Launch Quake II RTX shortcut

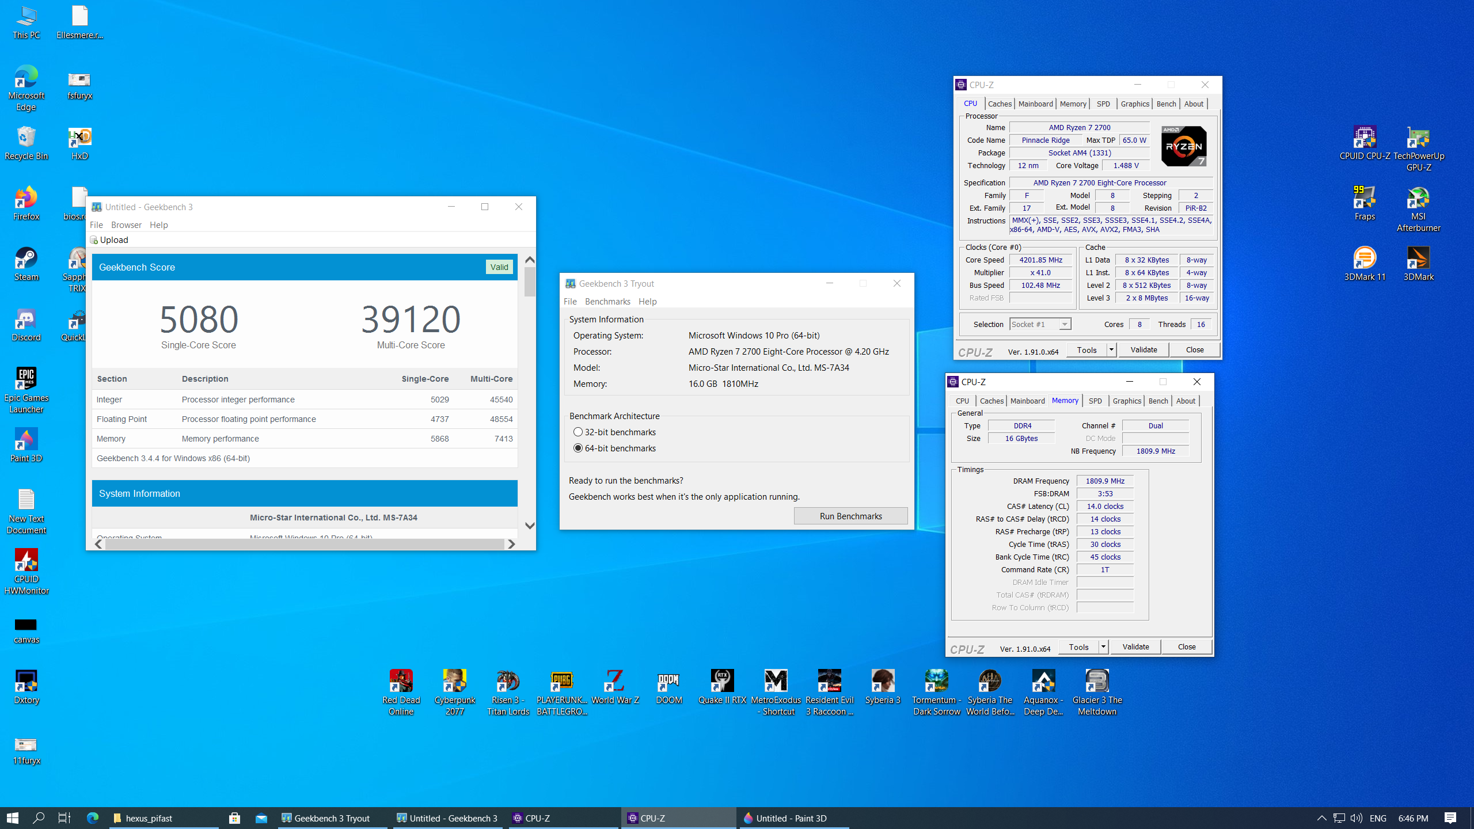coord(722,687)
